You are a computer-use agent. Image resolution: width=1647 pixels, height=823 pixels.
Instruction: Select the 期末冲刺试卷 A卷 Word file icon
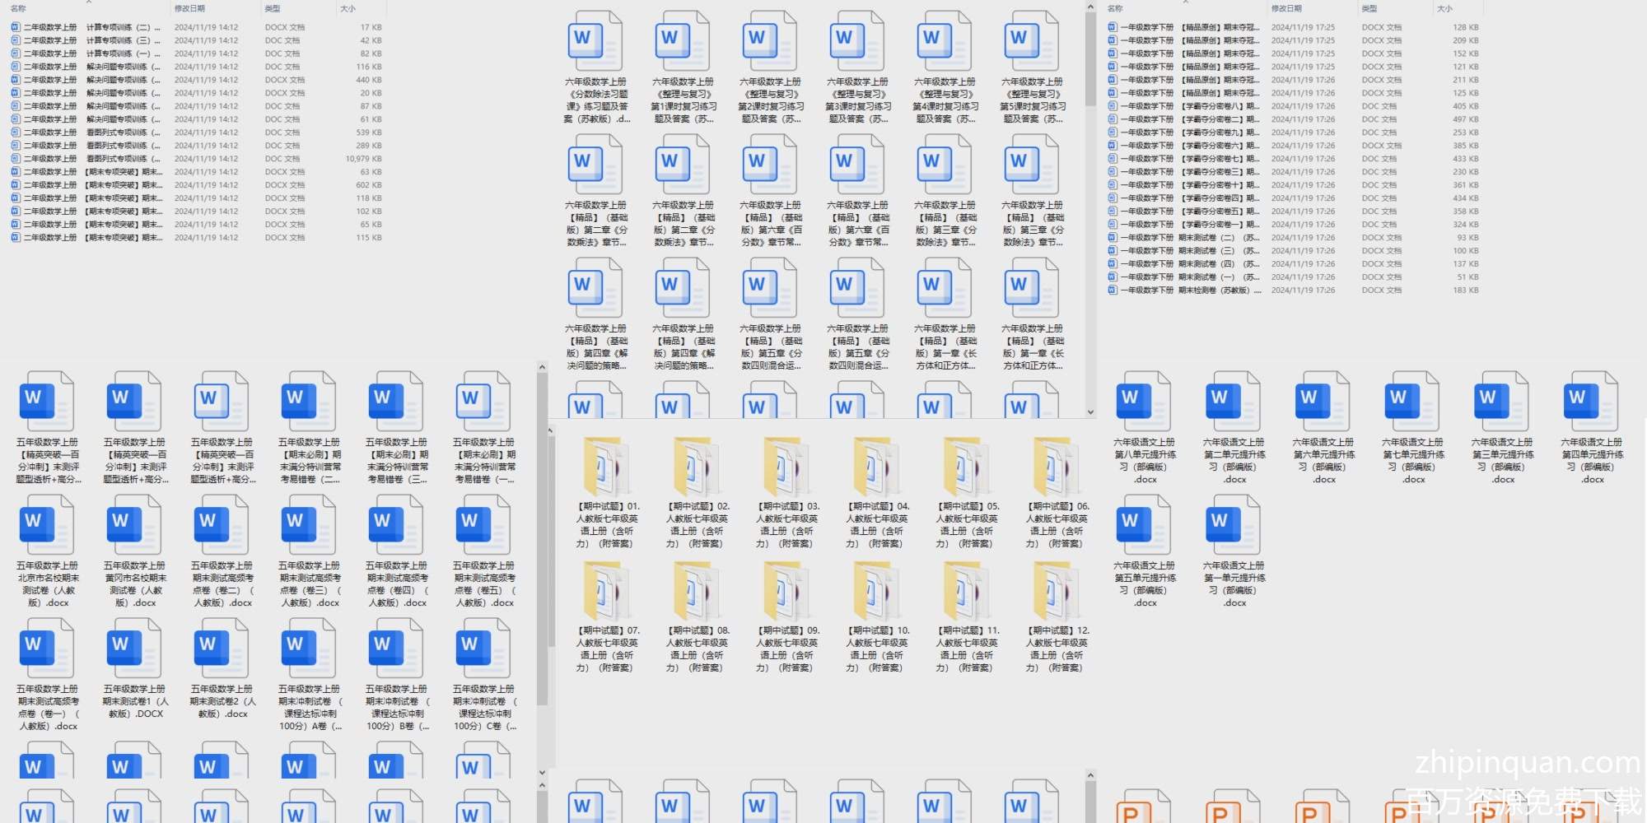pos(309,649)
